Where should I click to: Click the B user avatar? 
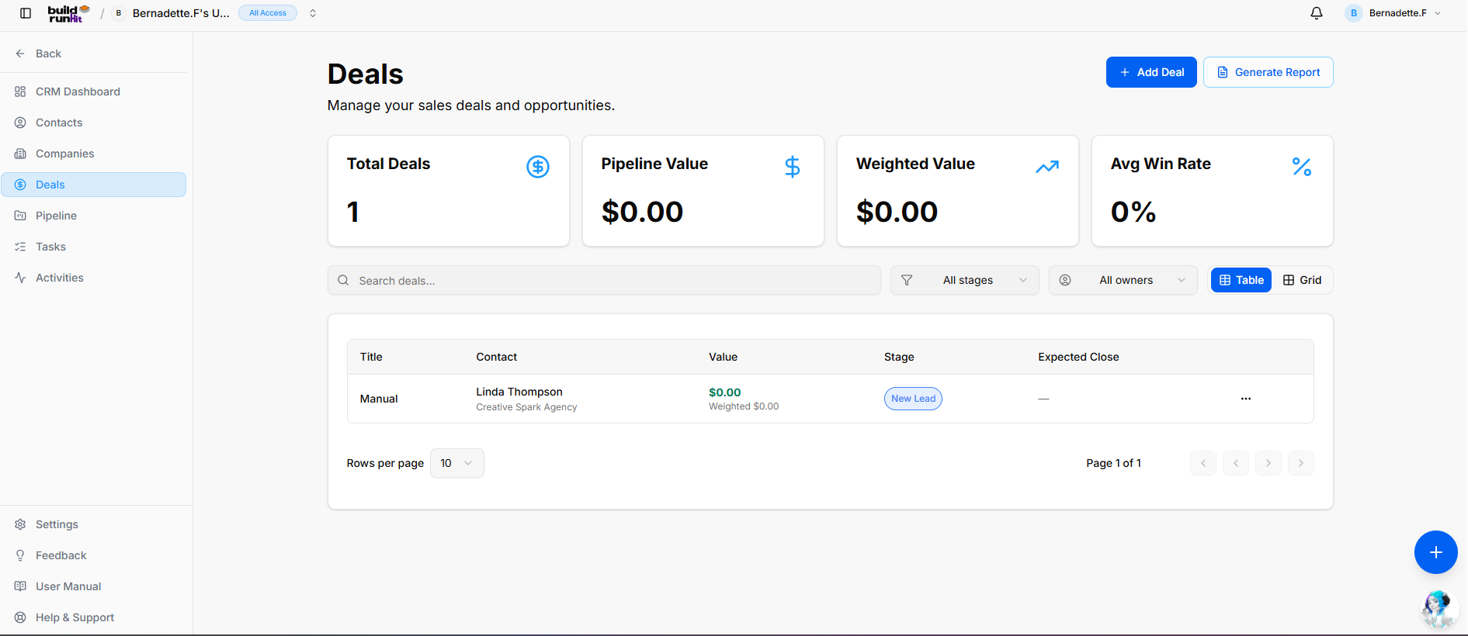pos(1354,13)
